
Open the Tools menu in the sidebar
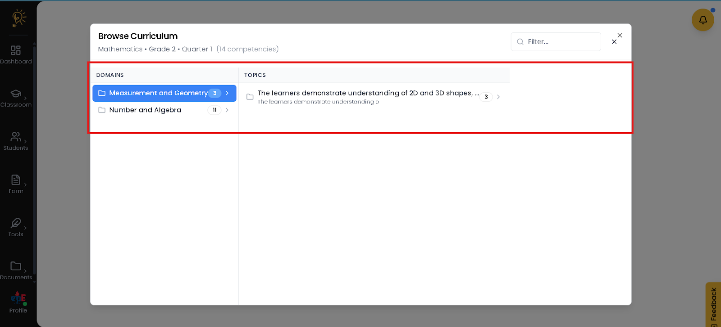point(16,228)
